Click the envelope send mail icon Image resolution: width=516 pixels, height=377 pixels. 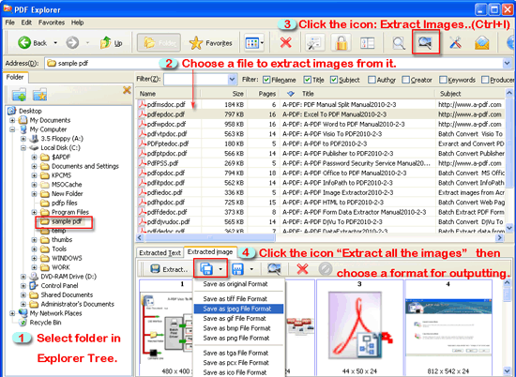(x=481, y=43)
